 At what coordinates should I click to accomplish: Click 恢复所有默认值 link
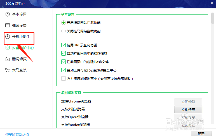[x=17, y=134]
